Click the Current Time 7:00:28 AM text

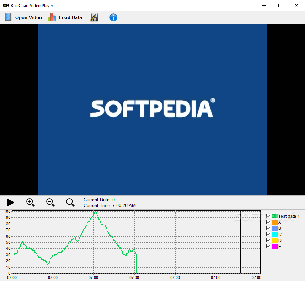coord(109,205)
